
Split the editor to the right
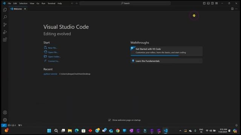[232, 9]
